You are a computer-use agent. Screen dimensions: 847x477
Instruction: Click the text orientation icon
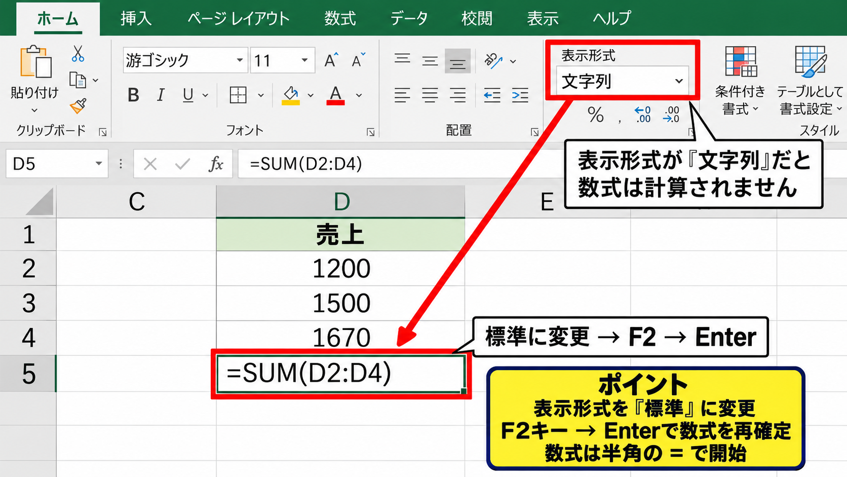493,61
